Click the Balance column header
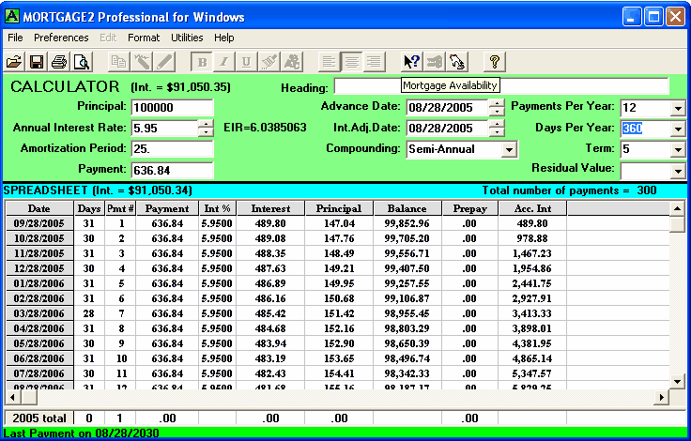Image resolution: width=691 pixels, height=441 pixels. 407,208
